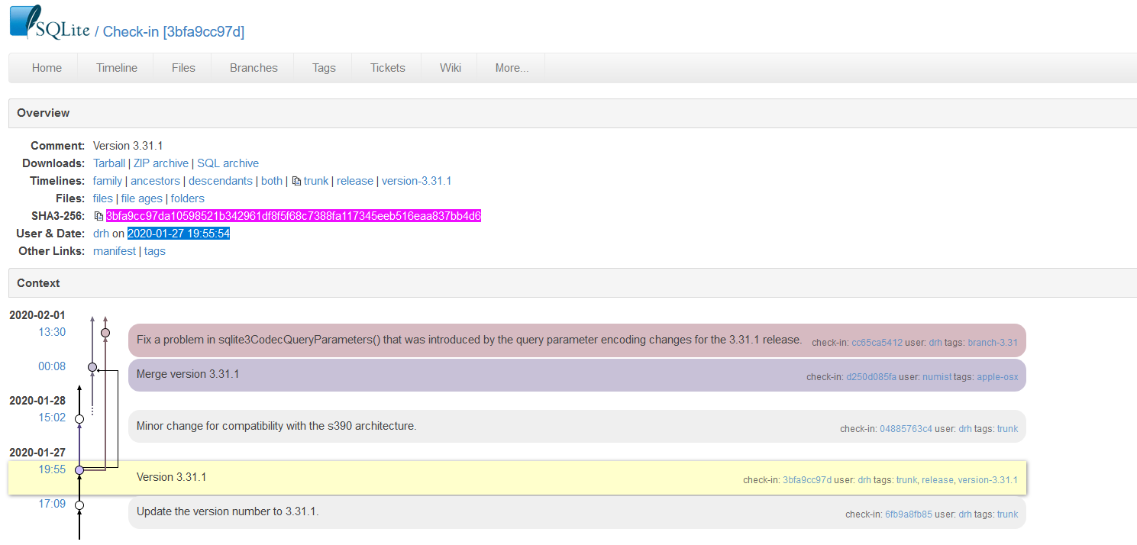Click the 00:08 timestamp link
The height and width of the screenshot is (545, 1137).
53,366
